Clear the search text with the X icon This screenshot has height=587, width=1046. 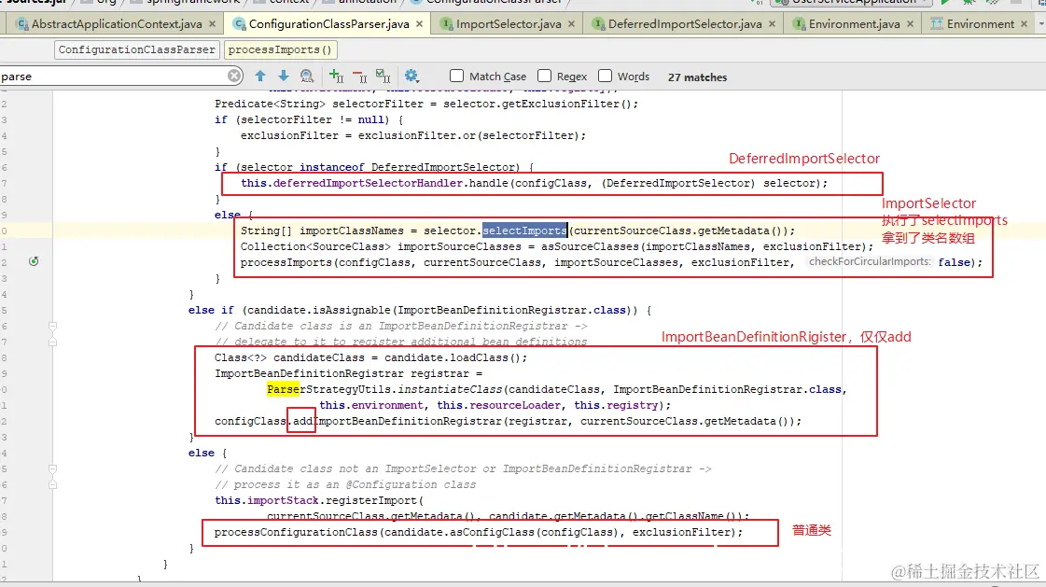(x=234, y=76)
